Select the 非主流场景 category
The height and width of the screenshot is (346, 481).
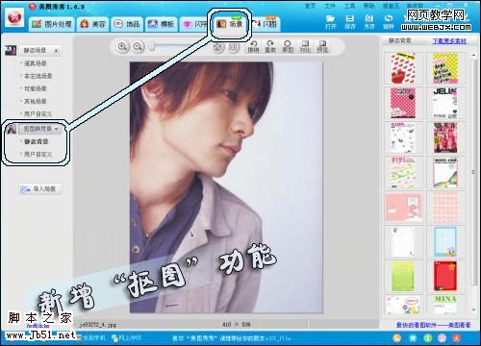[x=38, y=76]
